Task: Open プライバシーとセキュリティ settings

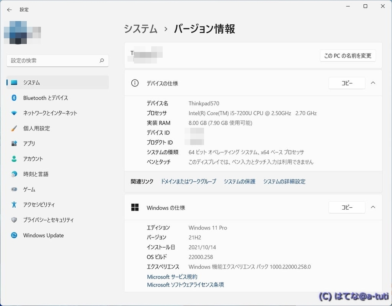Action: point(58,220)
